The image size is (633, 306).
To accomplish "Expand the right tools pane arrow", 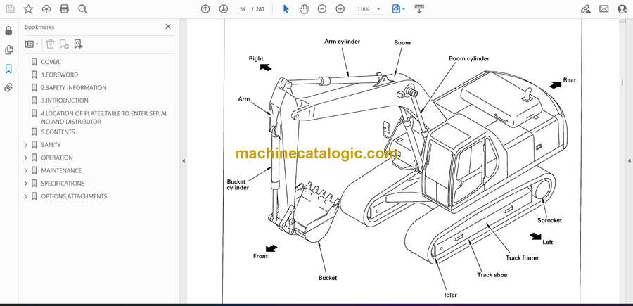I will (629, 161).
